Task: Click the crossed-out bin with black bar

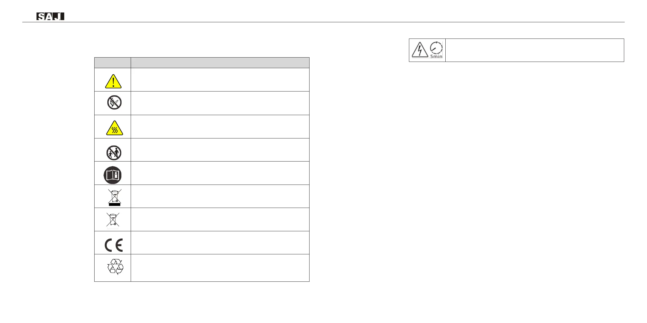Action: coord(114,197)
